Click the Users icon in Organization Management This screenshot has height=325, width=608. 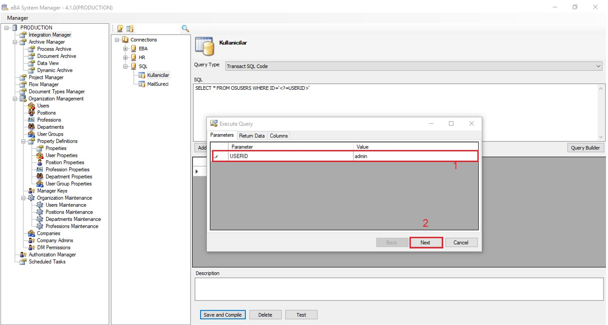tap(32, 106)
